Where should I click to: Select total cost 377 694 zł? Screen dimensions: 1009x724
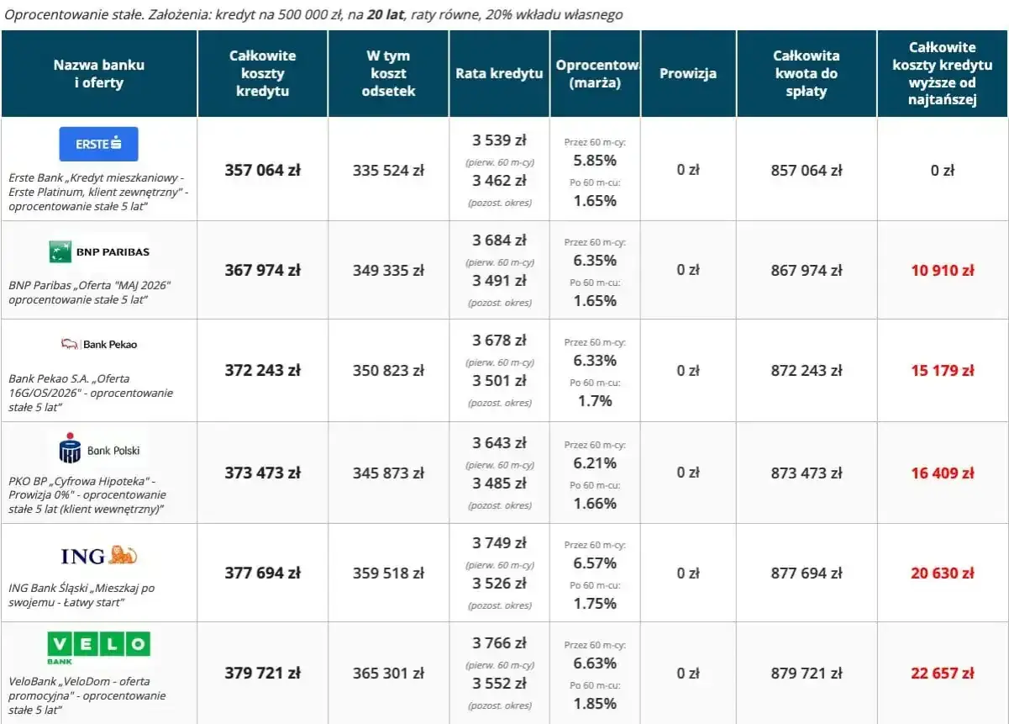tap(263, 573)
